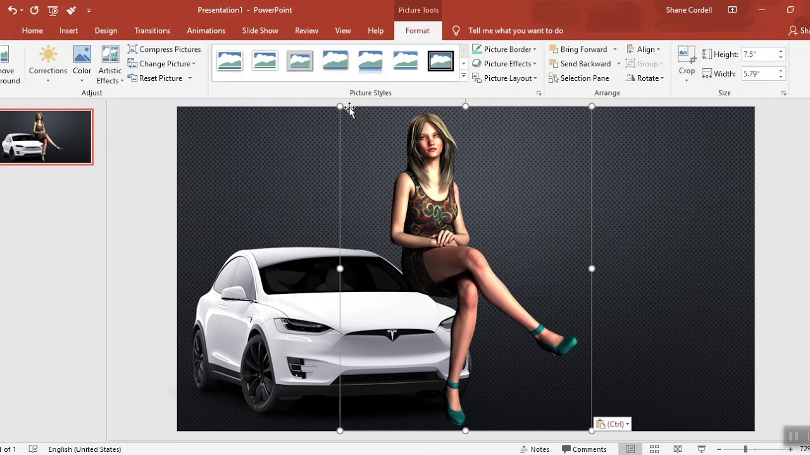Screen dimensions: 810x455
Task: Click the Crop tool icon
Action: 687,55
